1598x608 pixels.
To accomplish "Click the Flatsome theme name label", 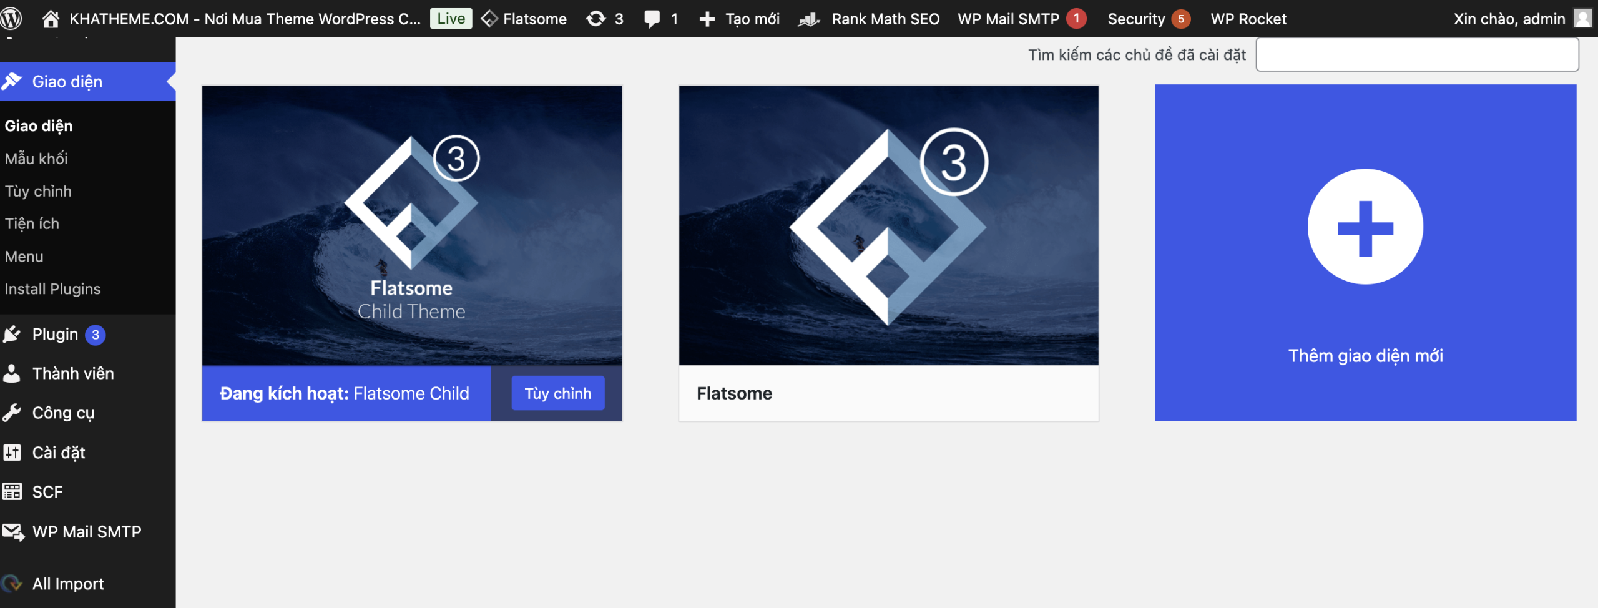I will [734, 393].
